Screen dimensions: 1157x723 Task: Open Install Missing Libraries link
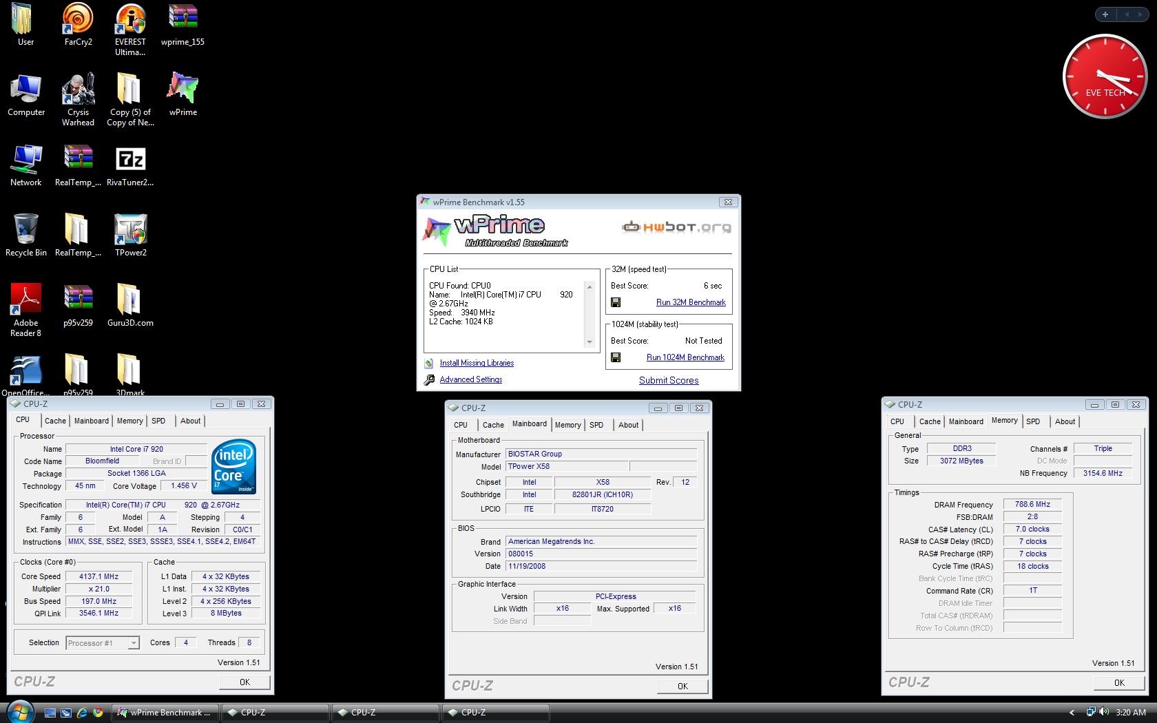pos(477,363)
